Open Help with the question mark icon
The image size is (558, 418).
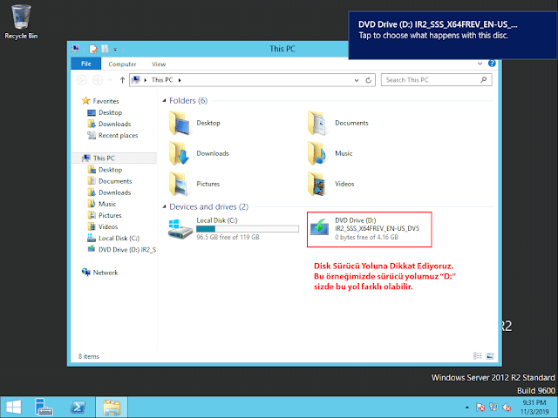click(x=492, y=64)
